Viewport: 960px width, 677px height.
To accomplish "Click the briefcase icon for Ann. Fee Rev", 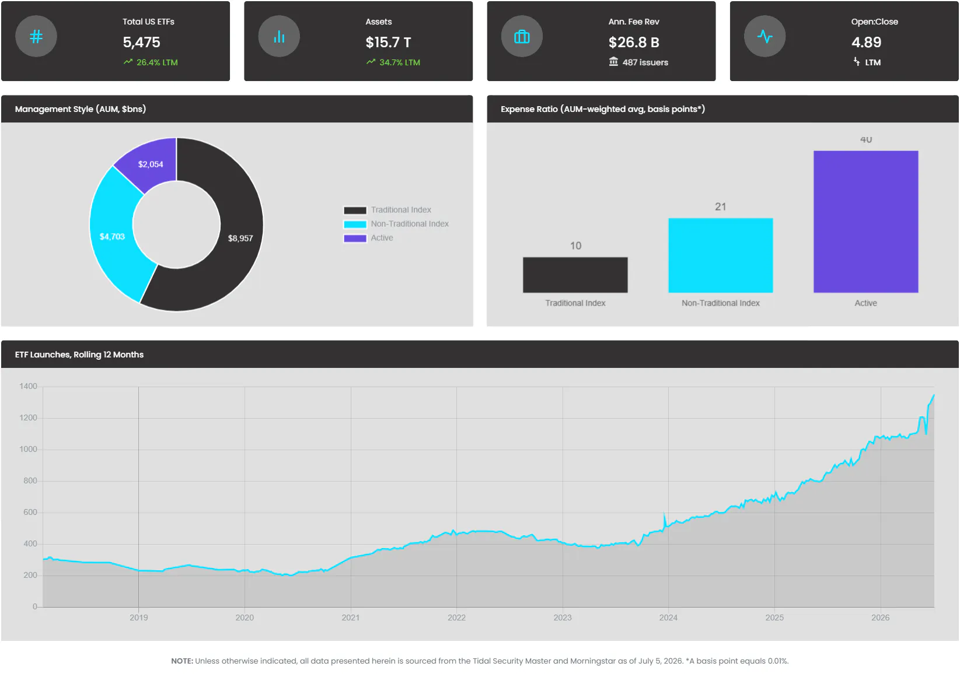I will click(522, 37).
